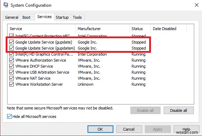
Task: Select the VMware Workstation Server name
Action: point(39,84)
